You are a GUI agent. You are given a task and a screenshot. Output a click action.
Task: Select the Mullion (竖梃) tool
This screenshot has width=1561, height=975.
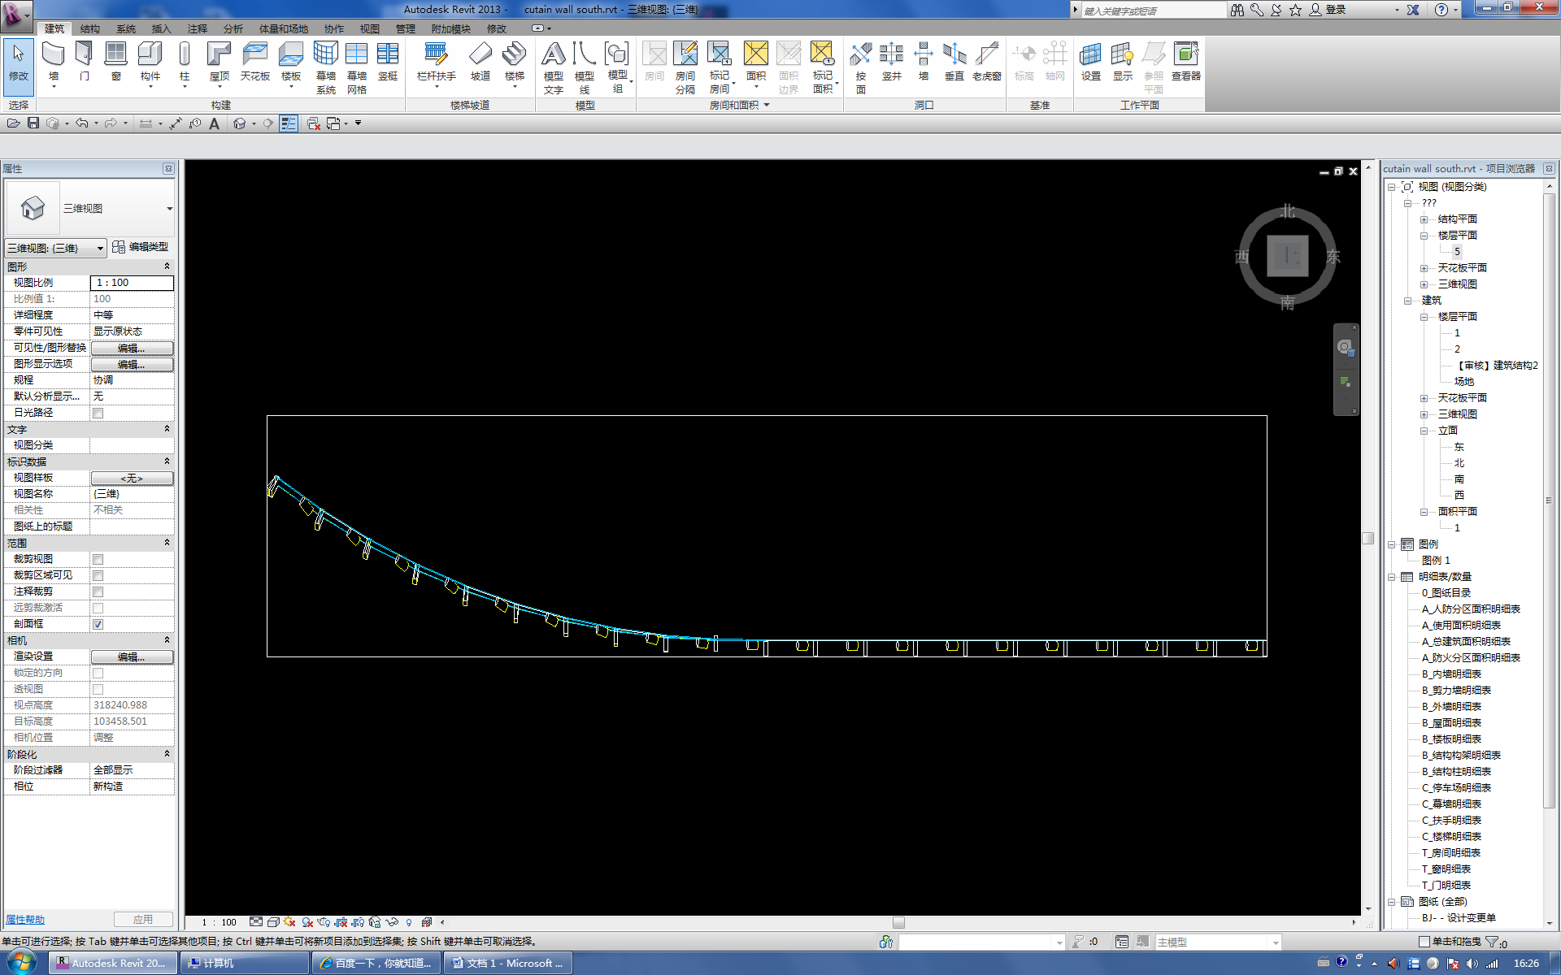point(388,61)
